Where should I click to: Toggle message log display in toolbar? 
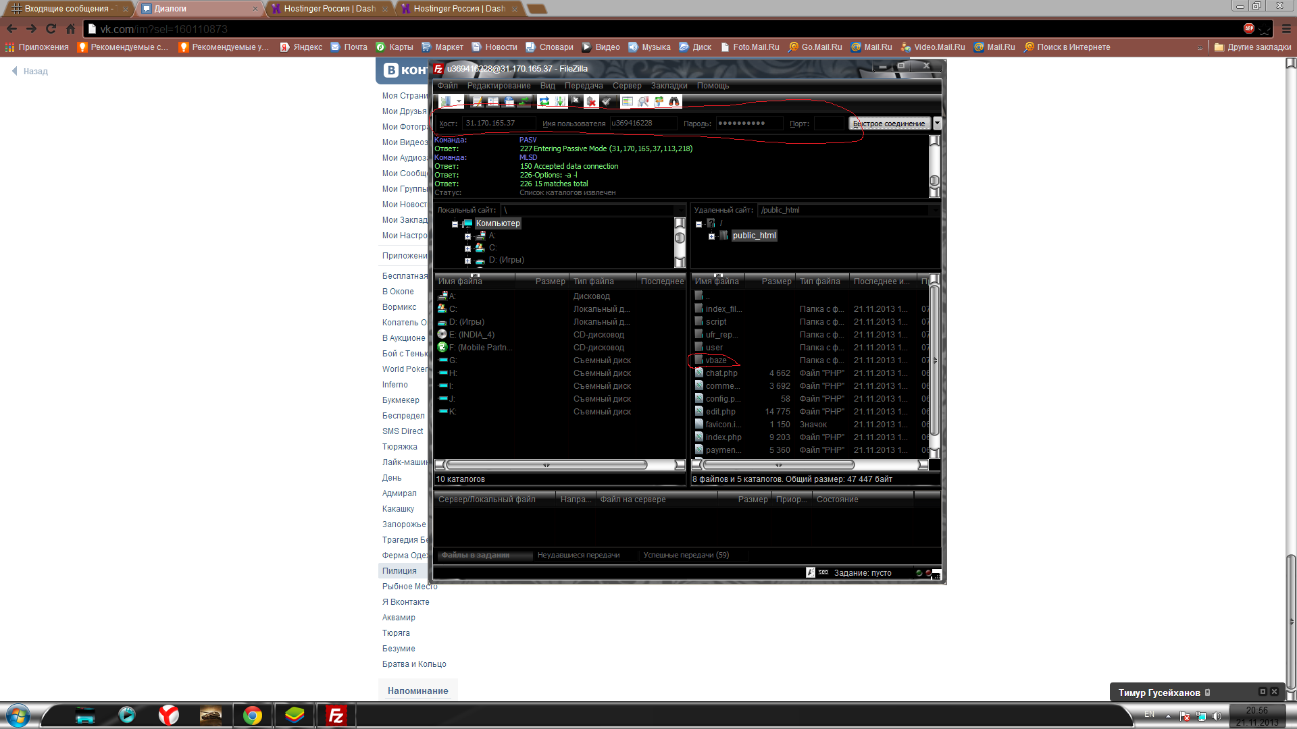478,101
